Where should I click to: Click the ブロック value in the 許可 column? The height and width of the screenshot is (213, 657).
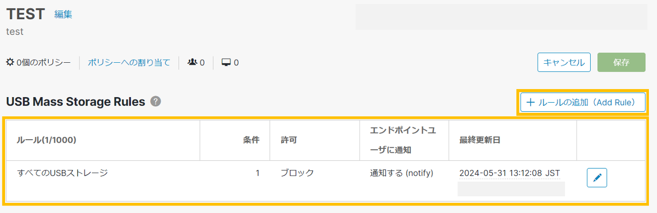click(x=297, y=173)
